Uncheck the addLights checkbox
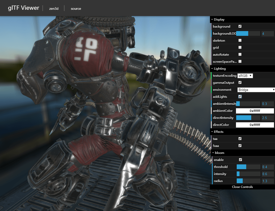 [x=240, y=97]
